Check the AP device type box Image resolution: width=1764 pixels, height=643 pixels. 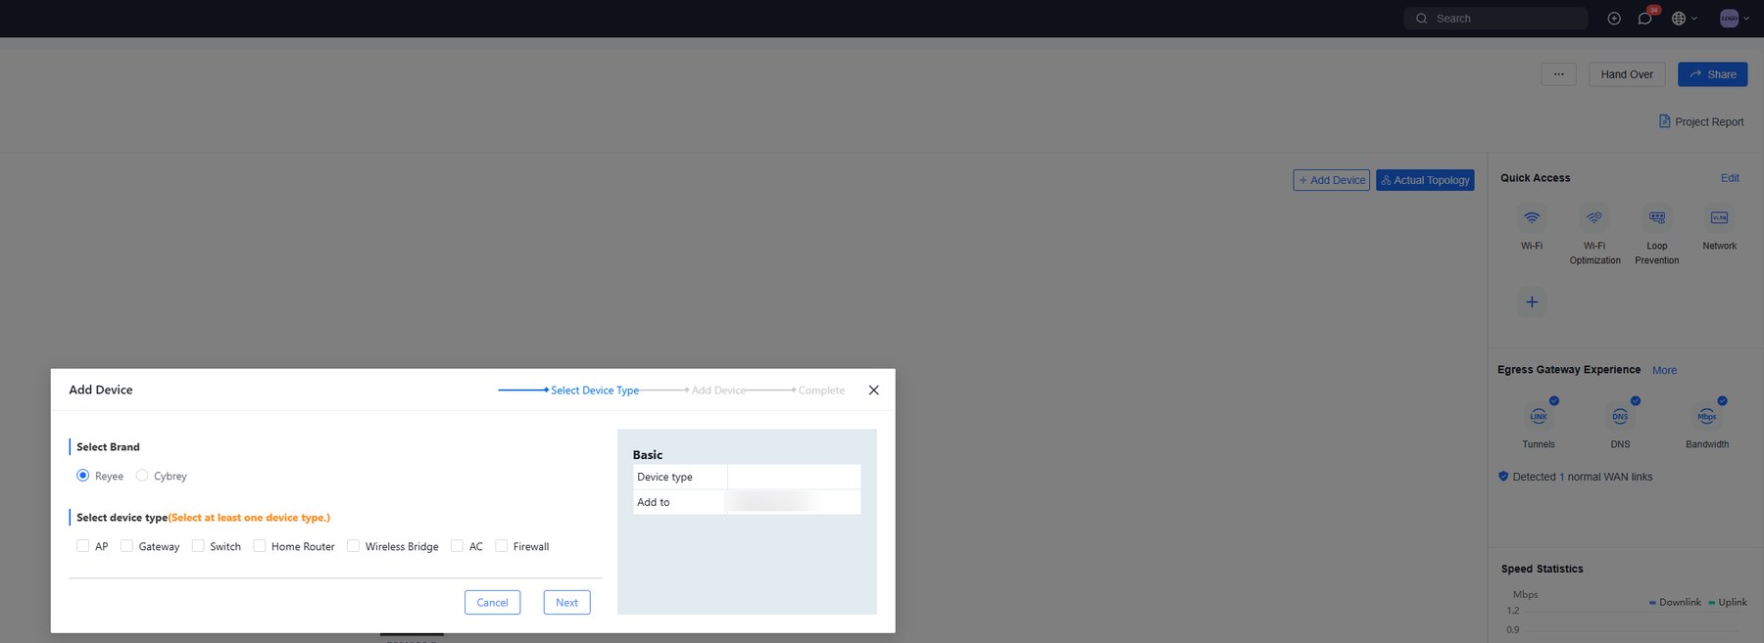82,546
